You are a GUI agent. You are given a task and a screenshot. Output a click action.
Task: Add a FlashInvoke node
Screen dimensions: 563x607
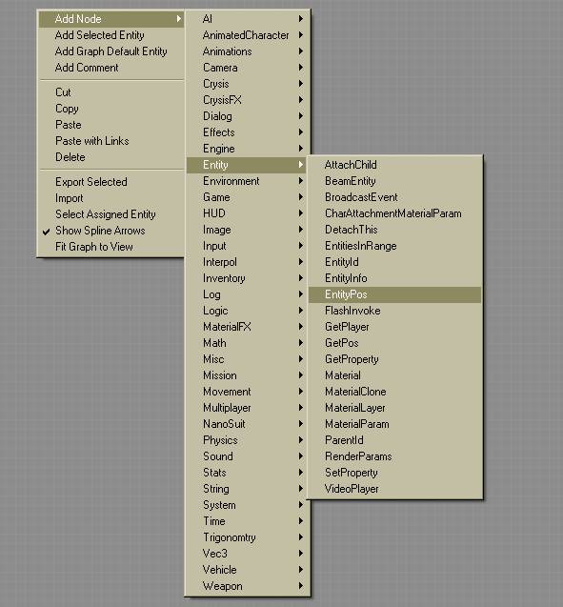click(x=394, y=311)
